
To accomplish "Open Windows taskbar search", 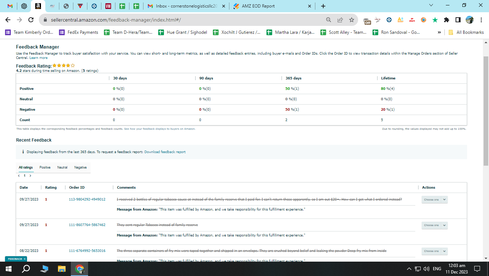I will click(26, 268).
